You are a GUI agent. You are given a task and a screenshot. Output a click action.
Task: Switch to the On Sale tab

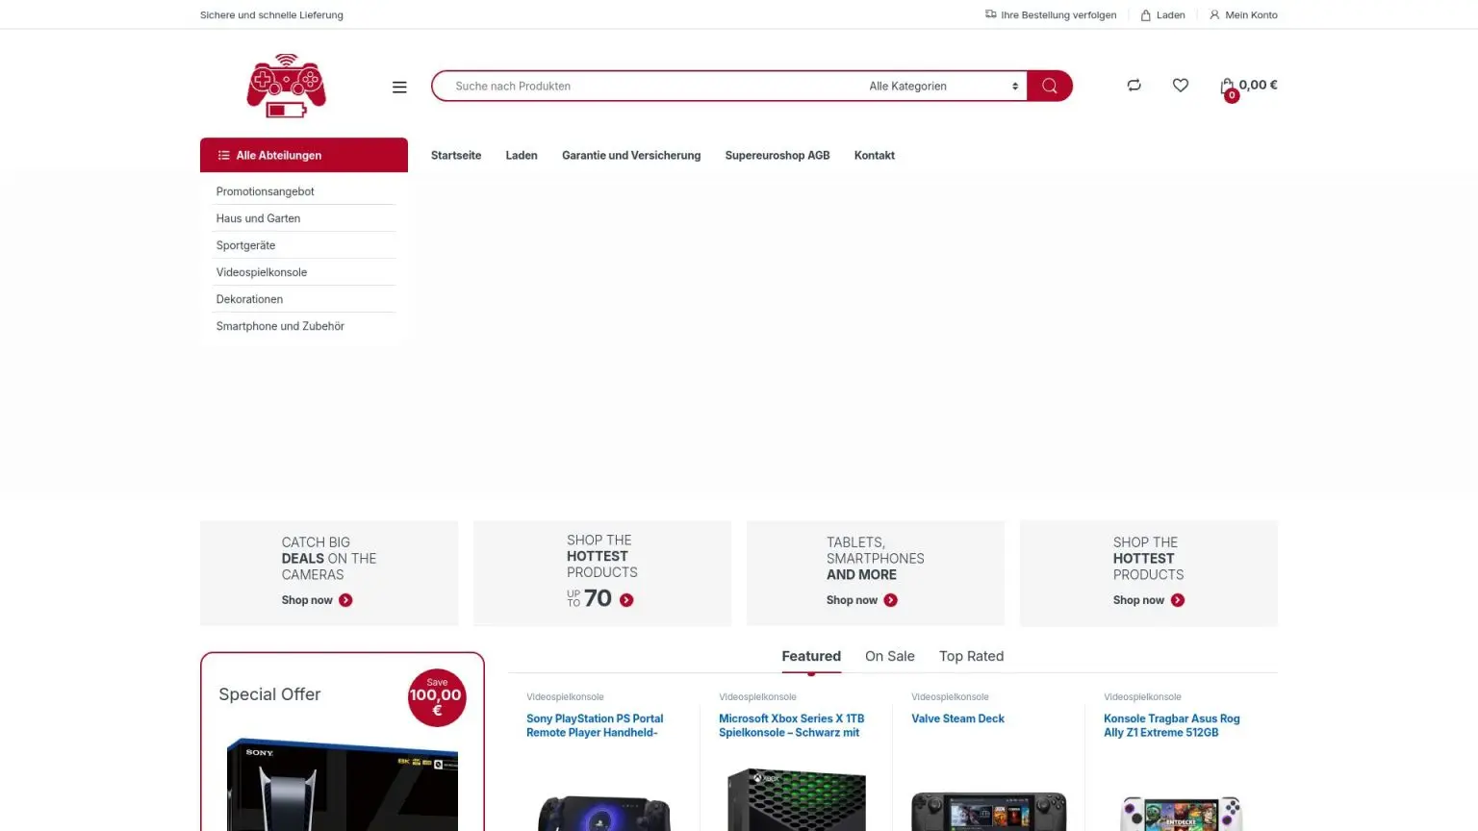click(889, 656)
